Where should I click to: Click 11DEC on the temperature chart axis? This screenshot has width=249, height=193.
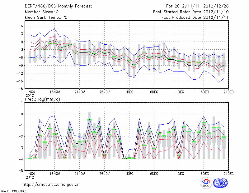coord(179,92)
